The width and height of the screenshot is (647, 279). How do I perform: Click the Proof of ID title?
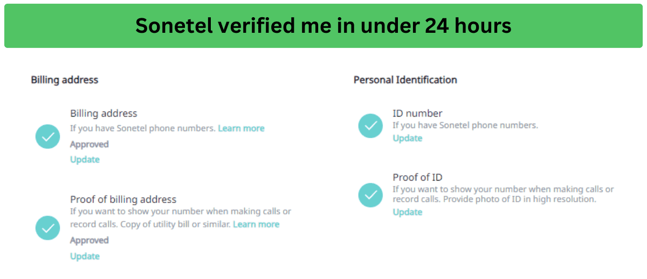coord(417,177)
